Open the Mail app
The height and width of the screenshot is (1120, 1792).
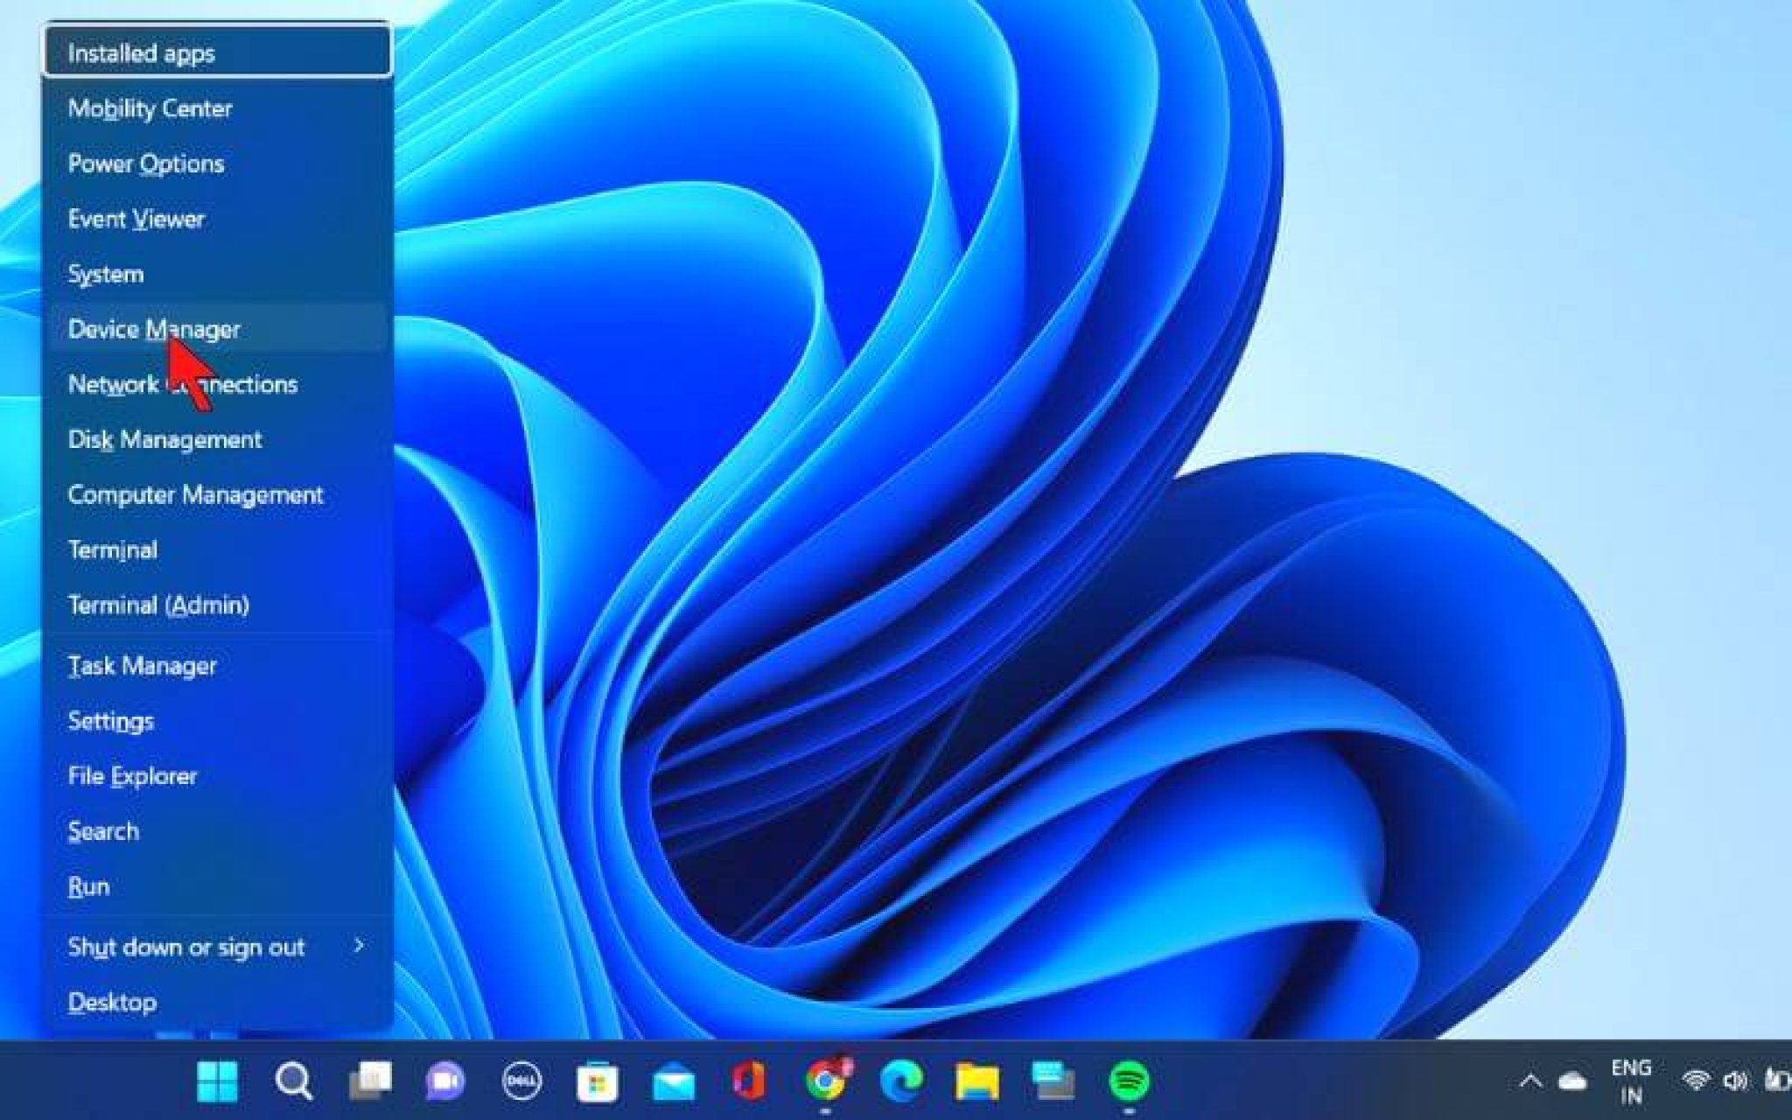[x=672, y=1080]
